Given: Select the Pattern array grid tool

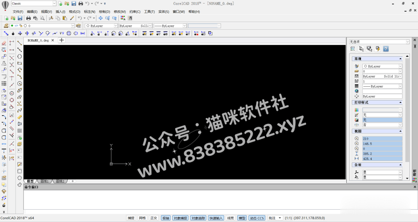Looking at the screenshot, I should click(x=4, y=84).
